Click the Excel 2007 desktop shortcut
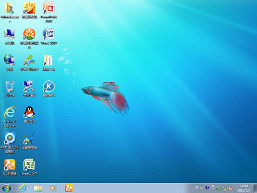This screenshot has width=257, height=193. (29, 165)
